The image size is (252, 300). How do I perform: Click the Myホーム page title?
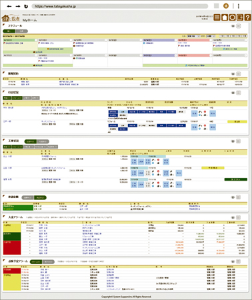pos(30,20)
